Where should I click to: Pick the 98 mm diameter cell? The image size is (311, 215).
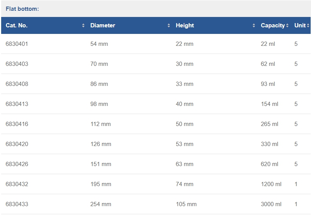pos(99,104)
